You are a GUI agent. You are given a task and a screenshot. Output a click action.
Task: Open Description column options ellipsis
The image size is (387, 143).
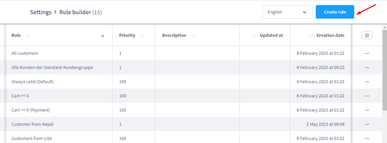(193, 35)
